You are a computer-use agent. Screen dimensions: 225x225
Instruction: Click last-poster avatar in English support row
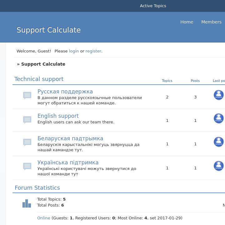(219, 118)
